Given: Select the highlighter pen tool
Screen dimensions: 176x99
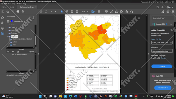Looking at the screenshot, I should pos(111,12).
